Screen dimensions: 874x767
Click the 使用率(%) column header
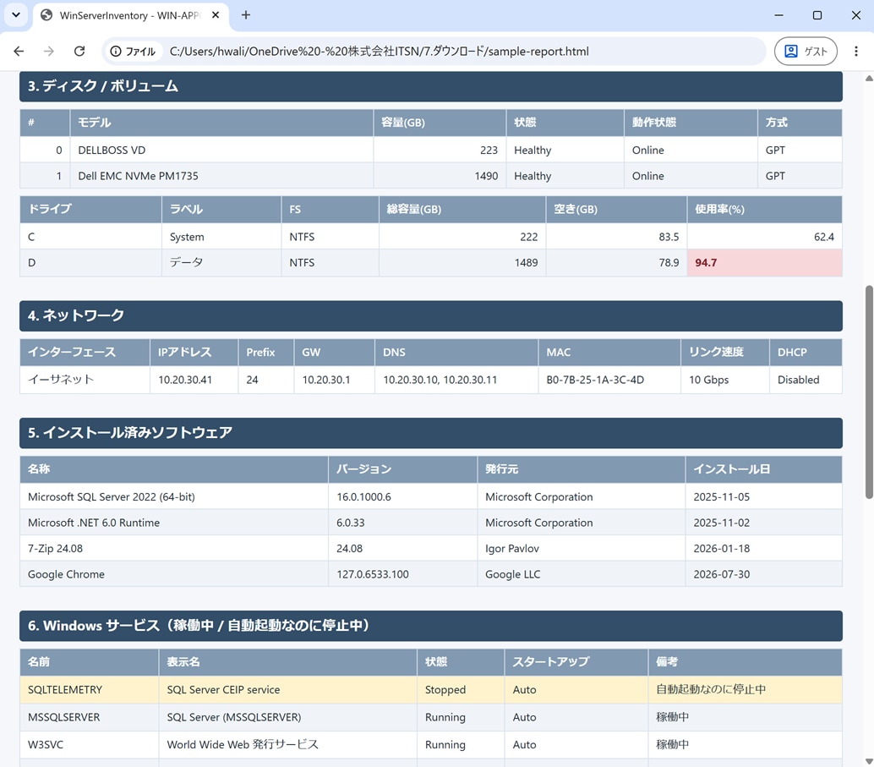coord(764,209)
